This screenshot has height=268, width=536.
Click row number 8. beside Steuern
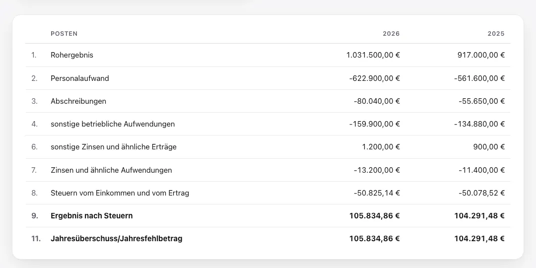[x=34, y=193]
